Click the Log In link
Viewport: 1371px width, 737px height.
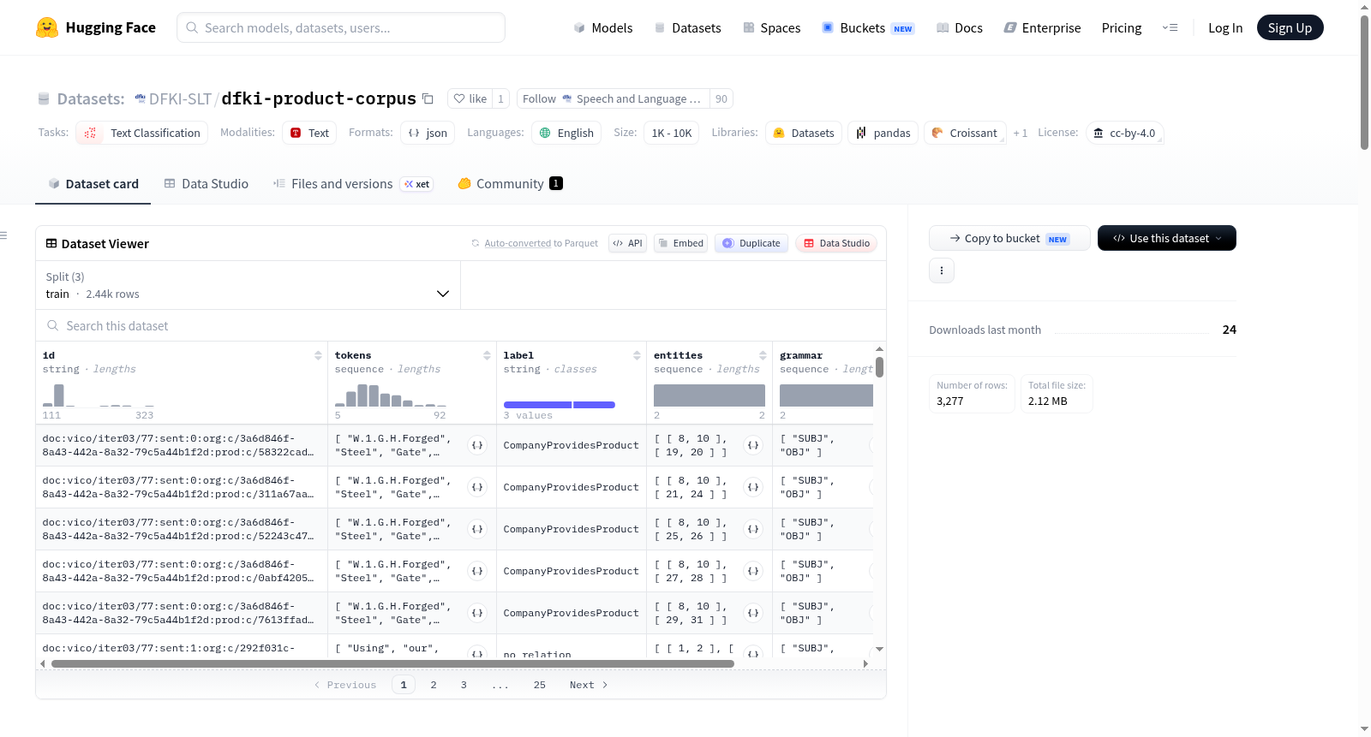tap(1224, 27)
